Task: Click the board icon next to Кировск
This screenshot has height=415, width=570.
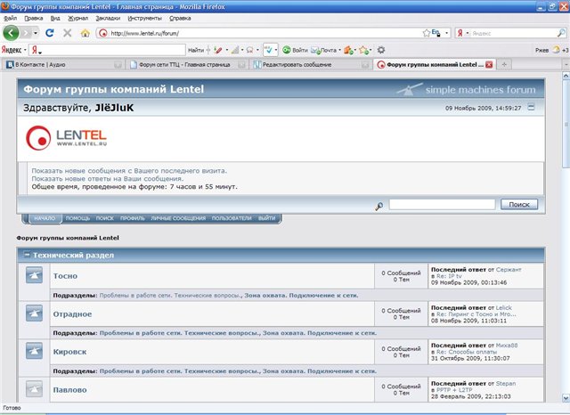Action: pyautogui.click(x=34, y=351)
